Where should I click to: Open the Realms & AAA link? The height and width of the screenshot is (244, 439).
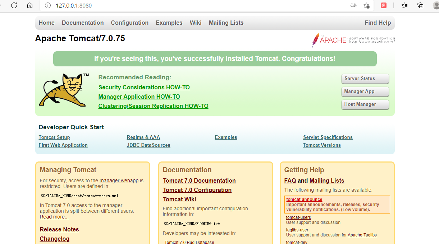[143, 137]
